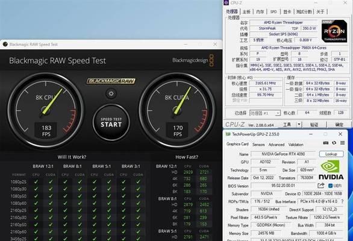Viewport: 353px width, 241px height.
Task: Click the GPU-Z refresh icon
Action: 334,143
